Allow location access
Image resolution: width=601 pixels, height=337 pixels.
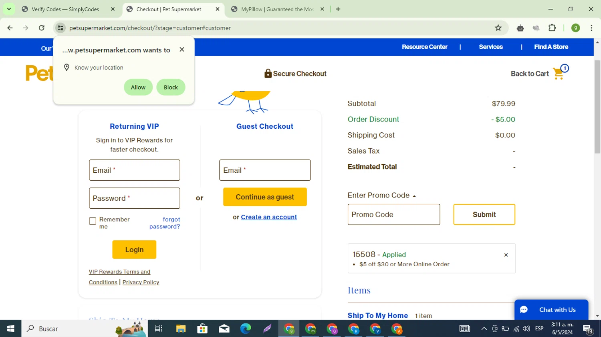(x=138, y=87)
